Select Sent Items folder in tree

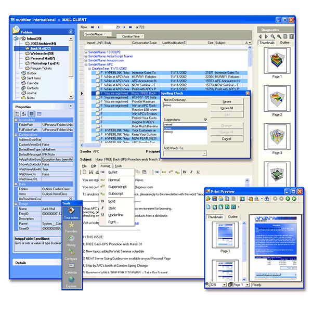click(33, 78)
